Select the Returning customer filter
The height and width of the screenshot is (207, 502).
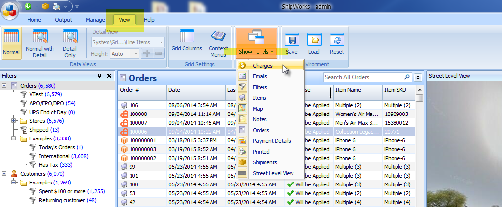coord(63,200)
